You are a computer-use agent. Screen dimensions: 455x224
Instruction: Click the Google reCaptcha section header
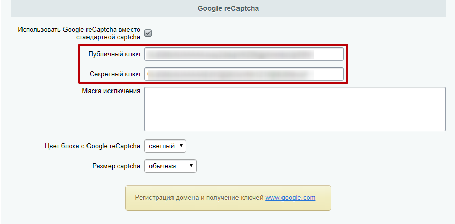[x=228, y=8]
